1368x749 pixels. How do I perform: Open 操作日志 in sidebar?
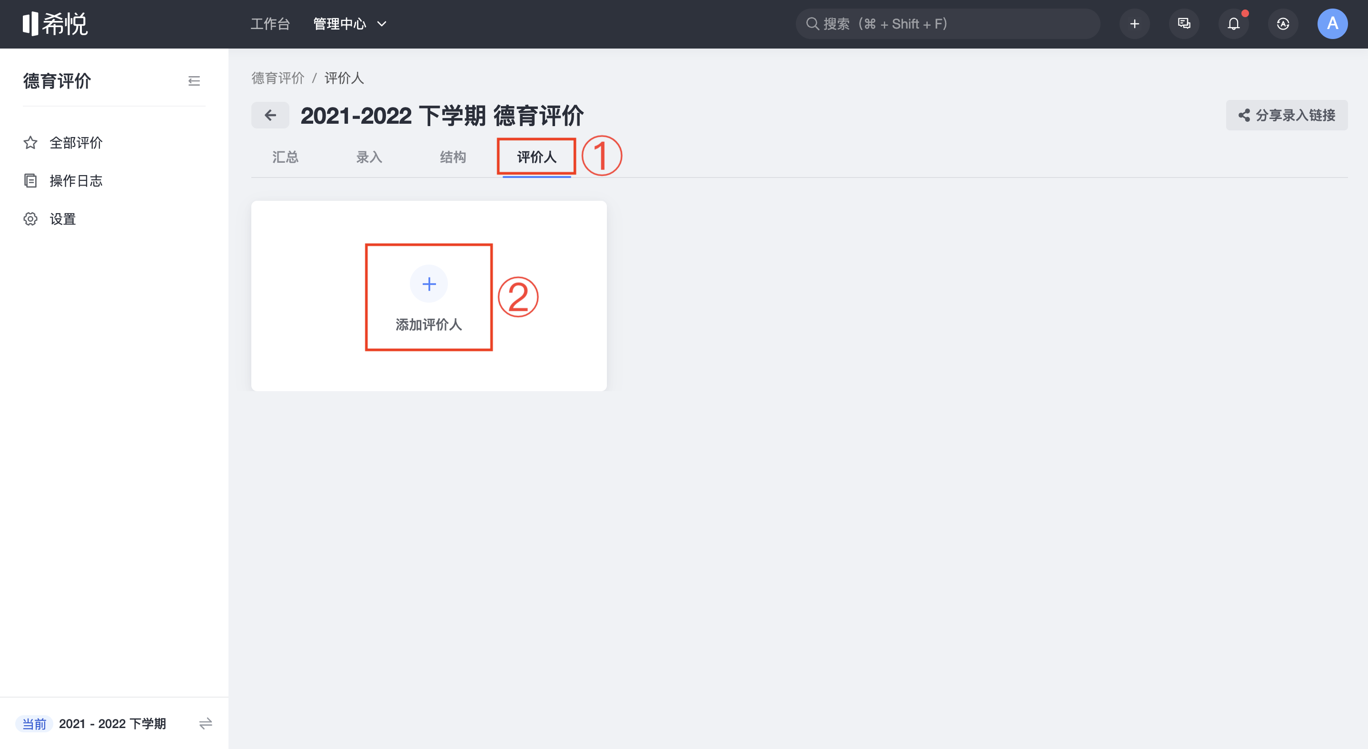coord(76,181)
